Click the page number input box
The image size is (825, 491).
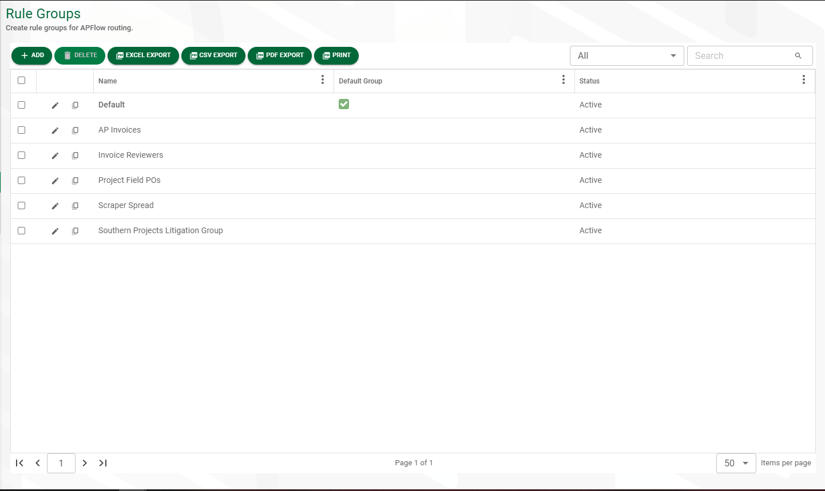[x=61, y=463]
